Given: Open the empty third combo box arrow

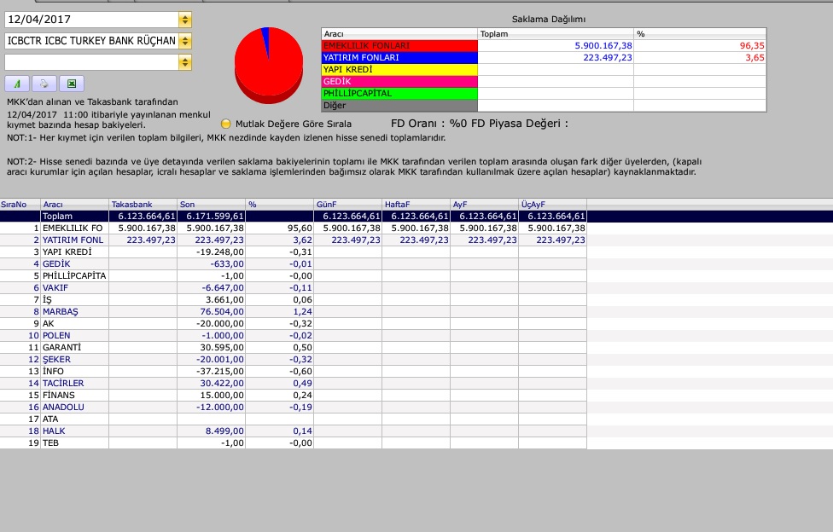Looking at the screenshot, I should click(185, 62).
